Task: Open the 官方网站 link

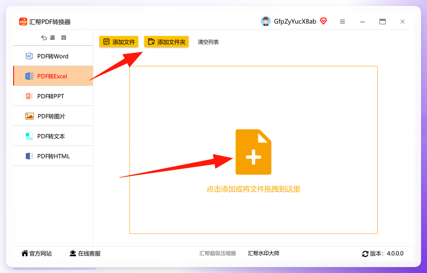Action: pyautogui.click(x=36, y=253)
